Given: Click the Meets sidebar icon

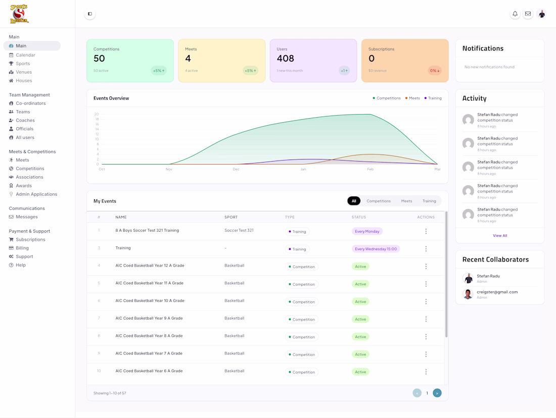Looking at the screenshot, I should pyautogui.click(x=11, y=160).
